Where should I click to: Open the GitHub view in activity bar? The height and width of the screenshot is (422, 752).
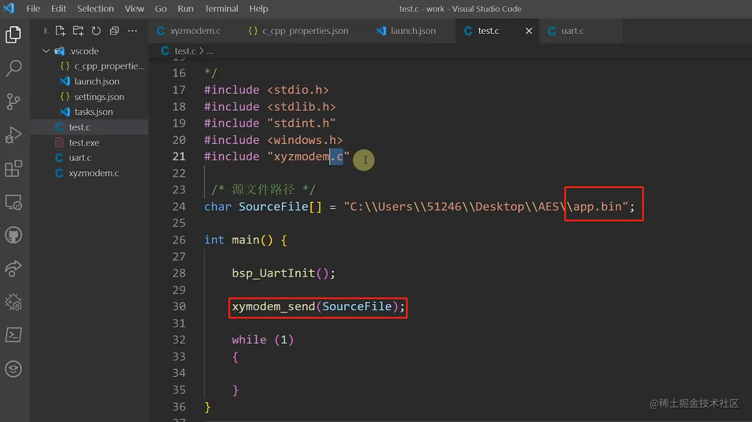coord(13,235)
